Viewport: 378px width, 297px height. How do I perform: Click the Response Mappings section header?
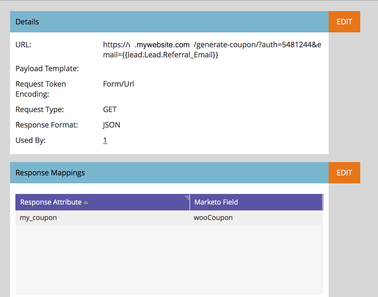[x=169, y=173]
